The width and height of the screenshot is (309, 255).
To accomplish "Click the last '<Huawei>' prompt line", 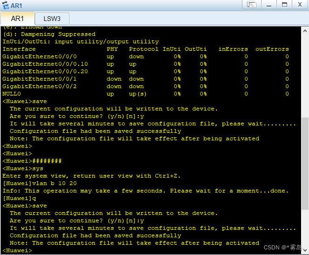I will (17, 250).
